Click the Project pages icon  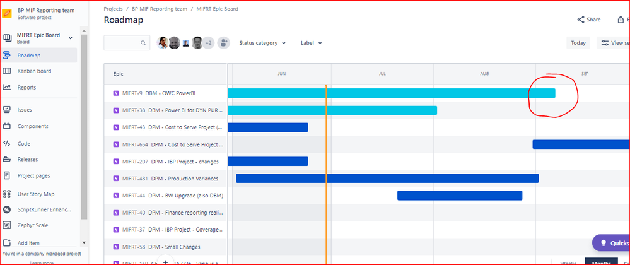7,176
